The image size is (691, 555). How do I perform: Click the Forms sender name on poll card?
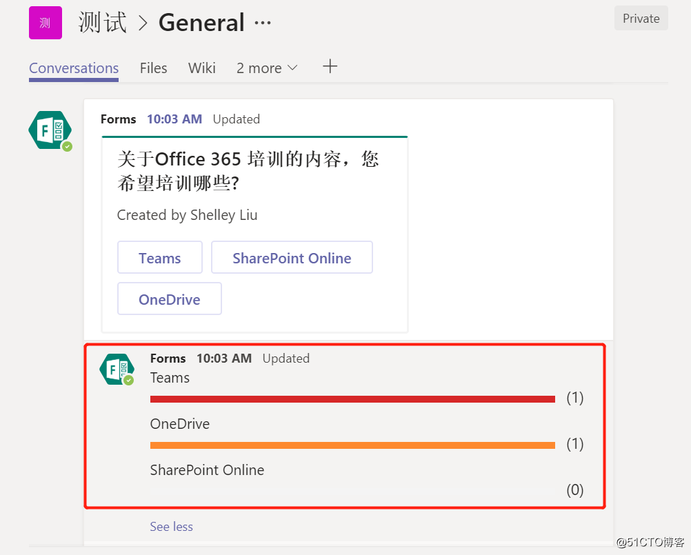coord(118,119)
